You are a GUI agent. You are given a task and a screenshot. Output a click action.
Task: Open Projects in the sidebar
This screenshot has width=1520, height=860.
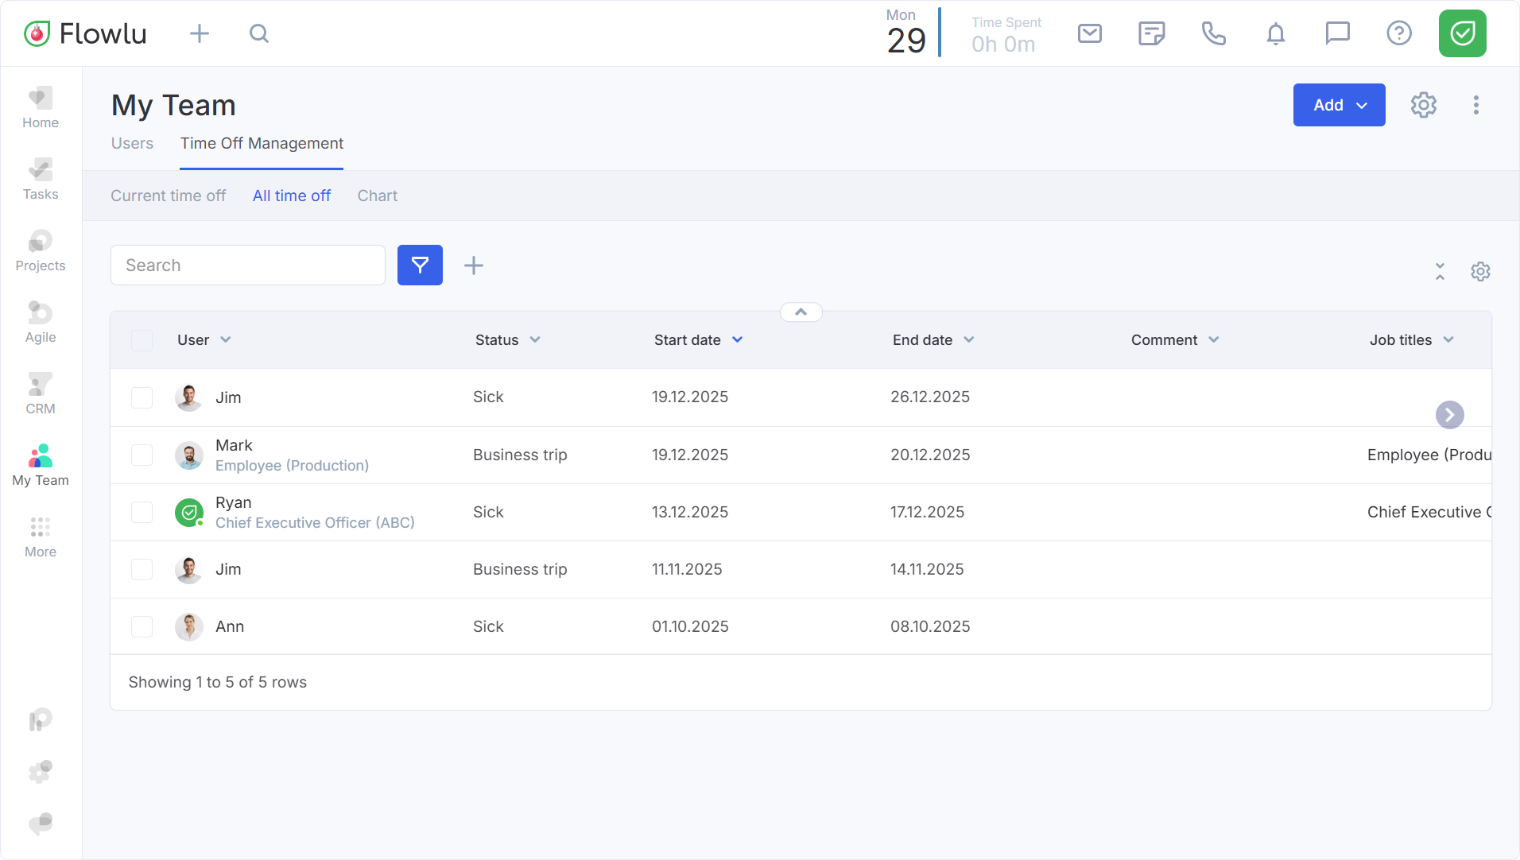(41, 251)
